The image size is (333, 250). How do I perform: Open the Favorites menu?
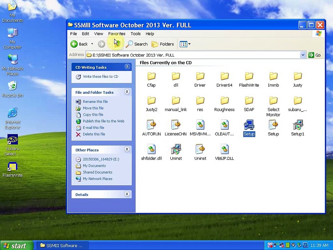point(117,34)
